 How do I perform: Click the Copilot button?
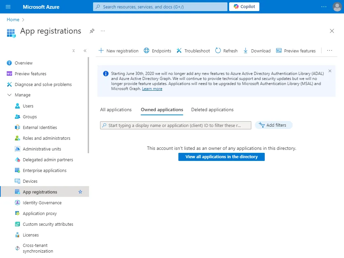point(244,7)
